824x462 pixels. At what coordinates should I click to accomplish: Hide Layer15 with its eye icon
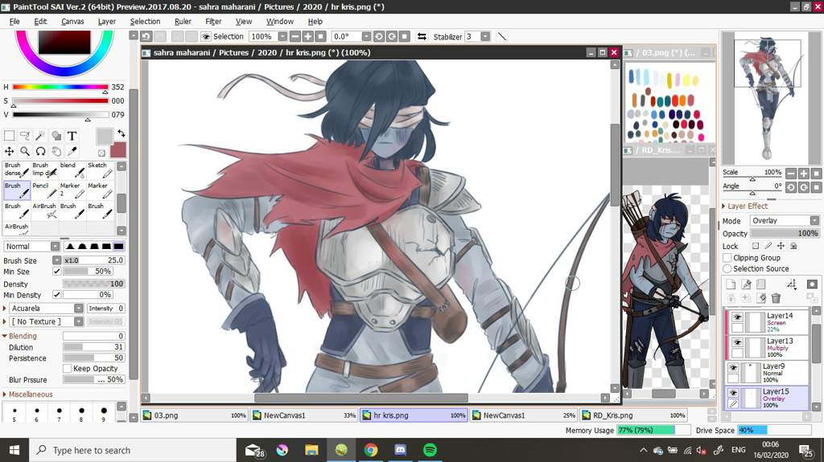pos(733,393)
